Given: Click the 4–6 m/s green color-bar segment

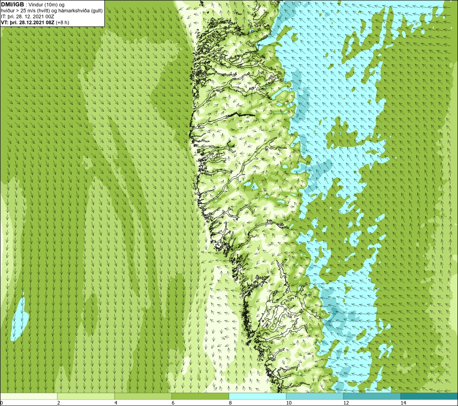Looking at the screenshot, I should (x=143, y=396).
